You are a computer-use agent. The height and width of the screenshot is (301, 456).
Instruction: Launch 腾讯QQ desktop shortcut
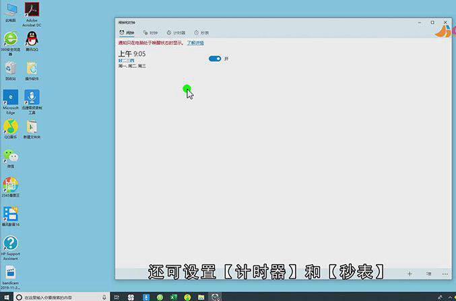(32, 41)
